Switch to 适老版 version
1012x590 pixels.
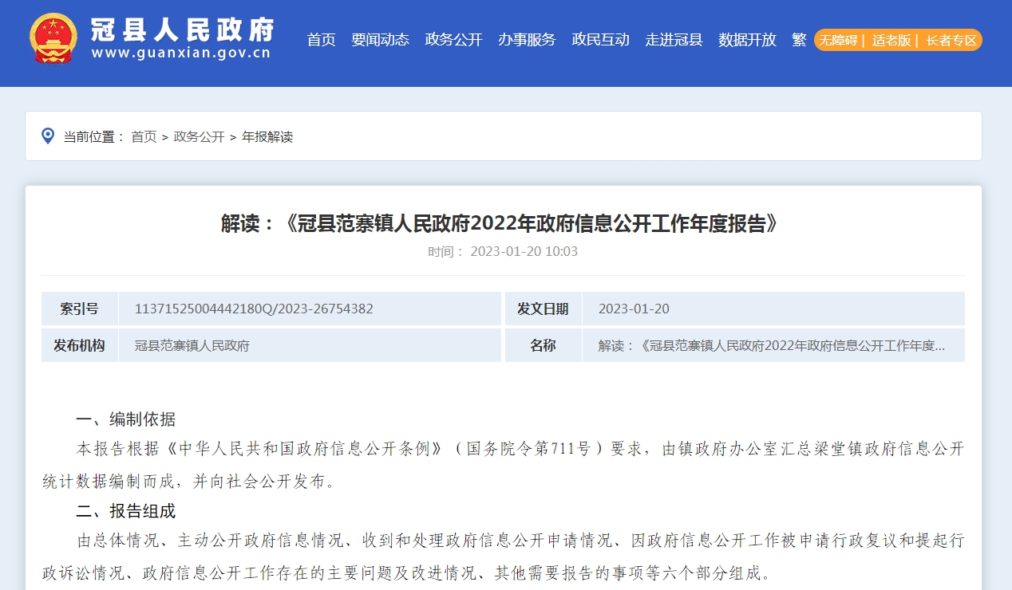[x=891, y=40]
